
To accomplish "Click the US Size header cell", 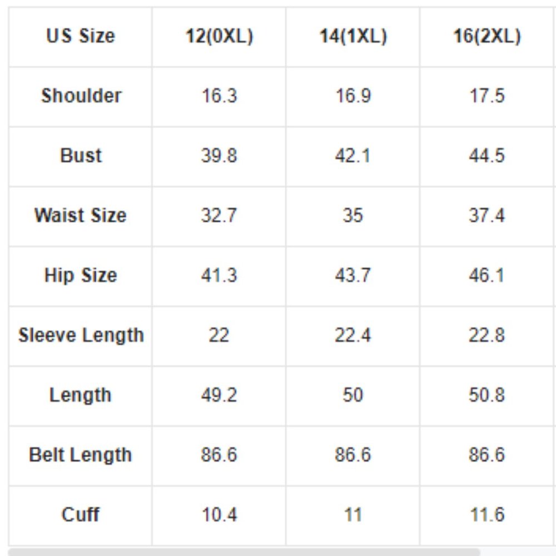I will (x=81, y=37).
